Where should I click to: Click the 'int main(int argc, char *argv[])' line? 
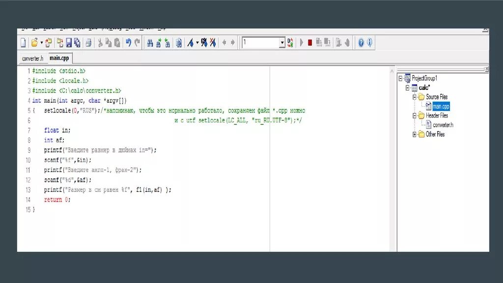click(x=80, y=101)
